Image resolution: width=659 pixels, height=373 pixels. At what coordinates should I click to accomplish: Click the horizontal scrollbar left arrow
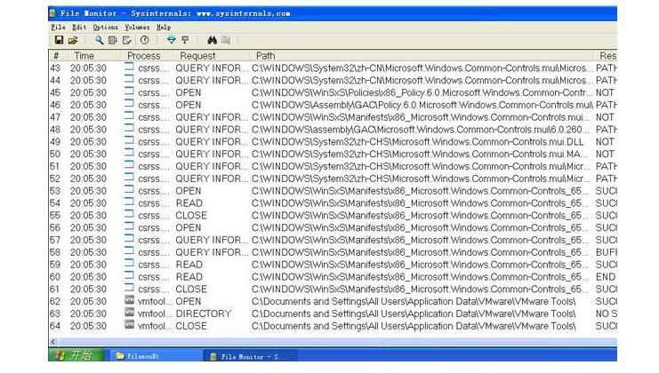55,339
